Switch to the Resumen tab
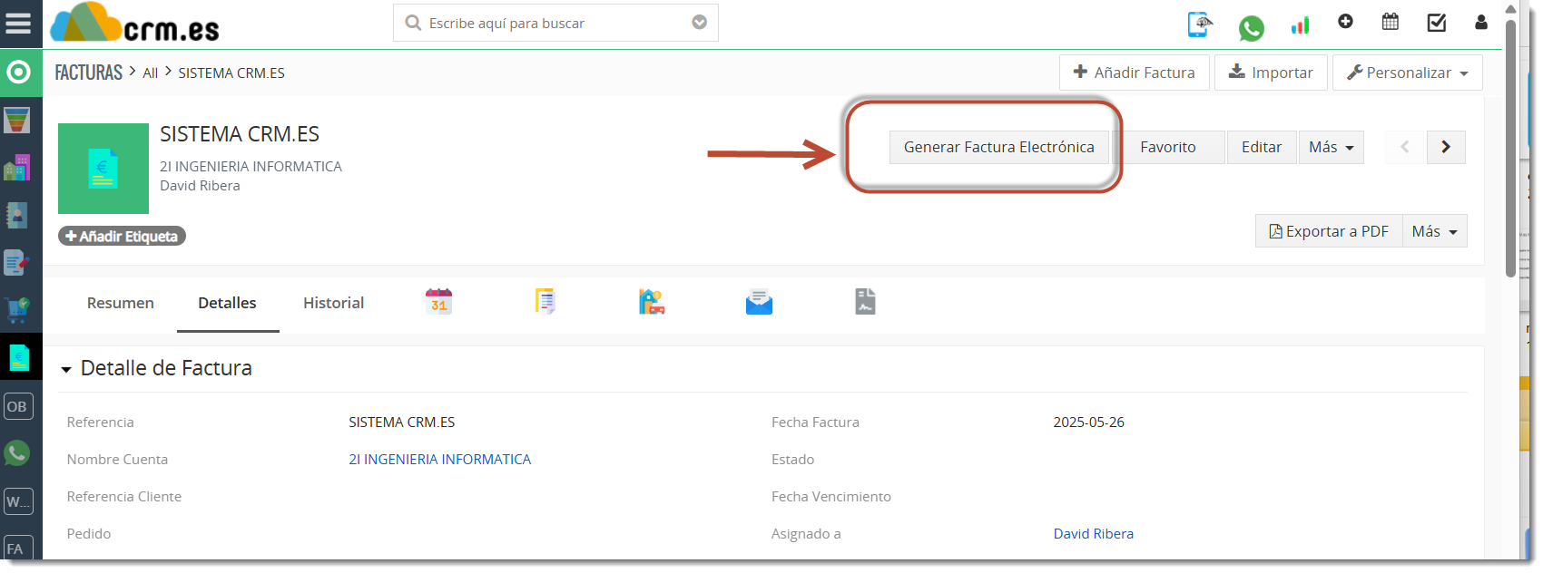Viewport: 1543px width, 573px height. 121,303
